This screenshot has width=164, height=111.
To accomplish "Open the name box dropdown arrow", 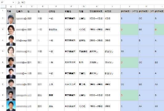I will (13, 2).
